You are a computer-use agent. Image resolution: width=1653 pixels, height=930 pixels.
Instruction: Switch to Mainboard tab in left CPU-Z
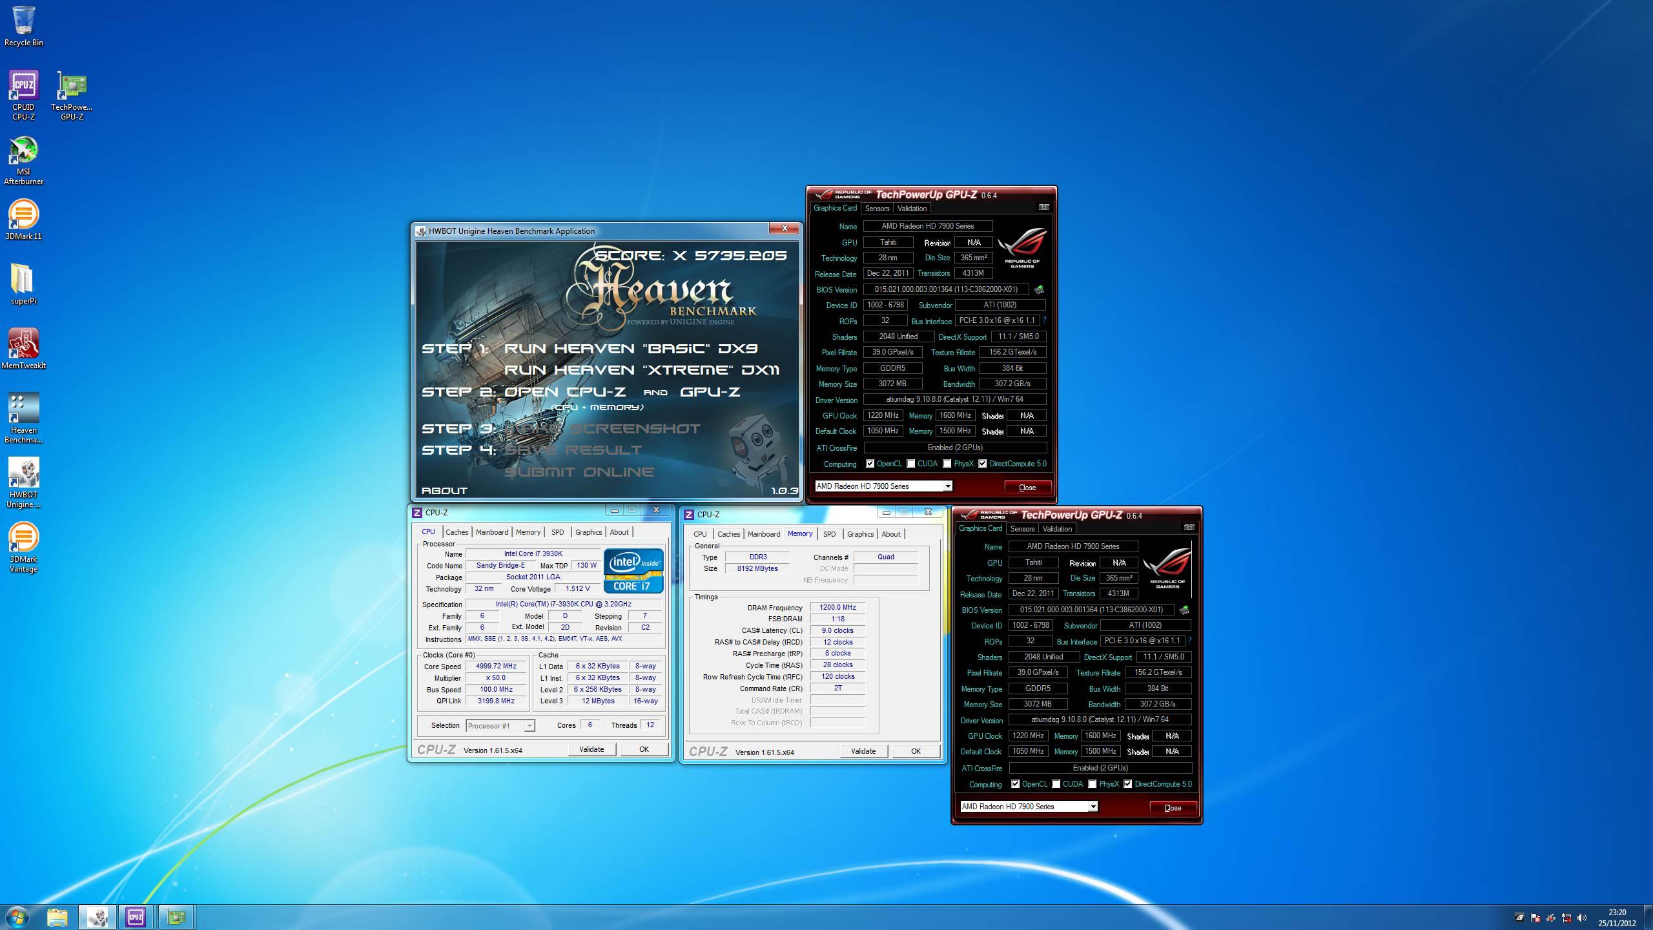point(492,532)
